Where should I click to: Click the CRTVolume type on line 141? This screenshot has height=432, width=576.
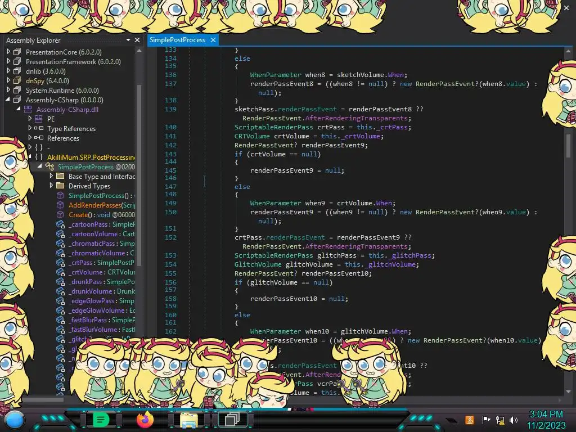point(252,136)
